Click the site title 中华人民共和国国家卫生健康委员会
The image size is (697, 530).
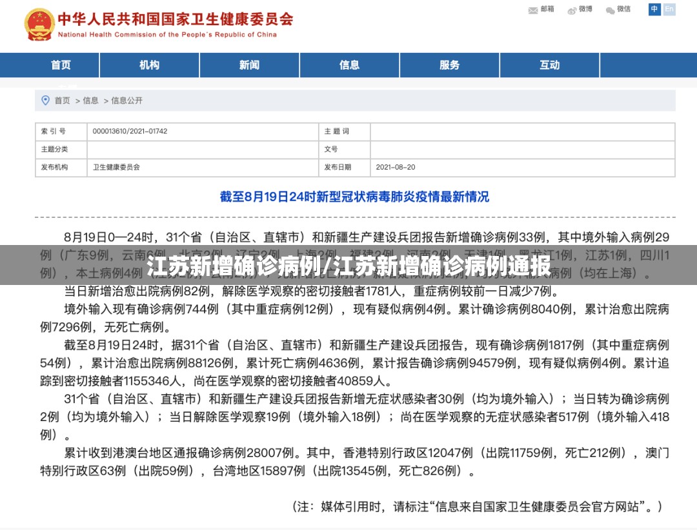tap(176, 19)
